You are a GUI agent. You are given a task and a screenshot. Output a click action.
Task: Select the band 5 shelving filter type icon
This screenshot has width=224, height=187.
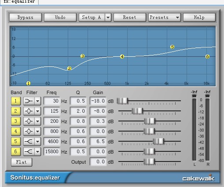29,141
